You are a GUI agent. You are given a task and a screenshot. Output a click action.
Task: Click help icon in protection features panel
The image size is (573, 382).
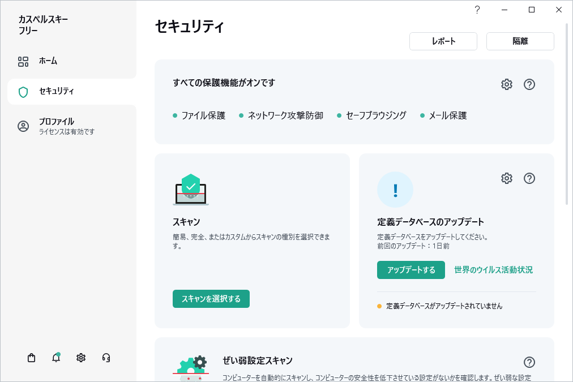[529, 84]
